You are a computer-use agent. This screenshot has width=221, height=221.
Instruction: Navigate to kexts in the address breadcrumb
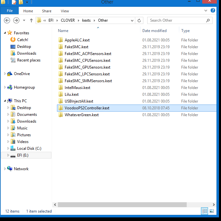click(86, 20)
